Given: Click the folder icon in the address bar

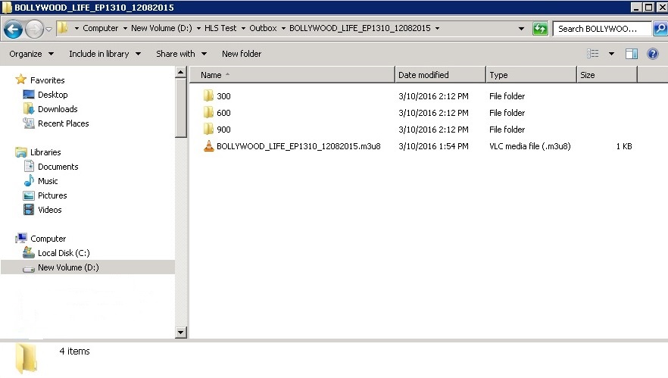Looking at the screenshot, I should 63,28.
